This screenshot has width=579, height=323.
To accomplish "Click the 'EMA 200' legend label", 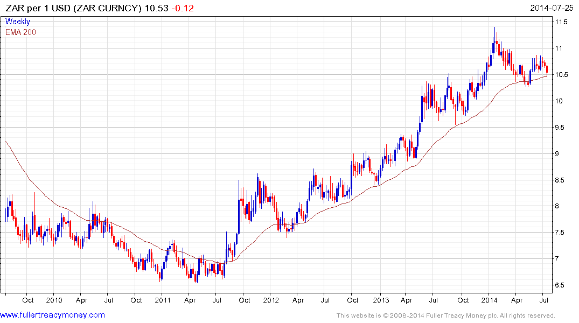I will 20,32.
